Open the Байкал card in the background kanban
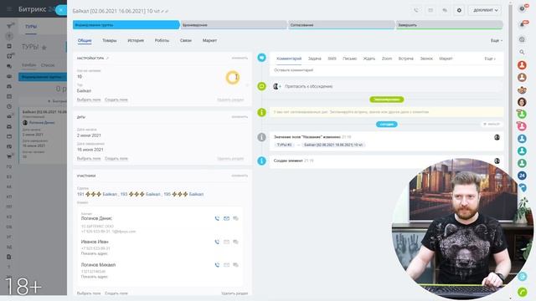 [43, 135]
